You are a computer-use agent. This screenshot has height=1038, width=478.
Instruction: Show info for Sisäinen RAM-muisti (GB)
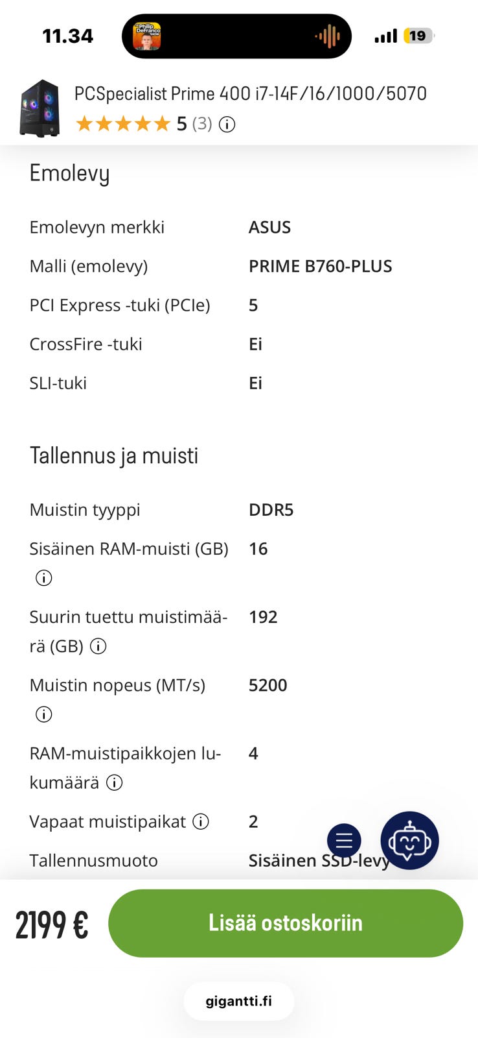pyautogui.click(x=43, y=578)
